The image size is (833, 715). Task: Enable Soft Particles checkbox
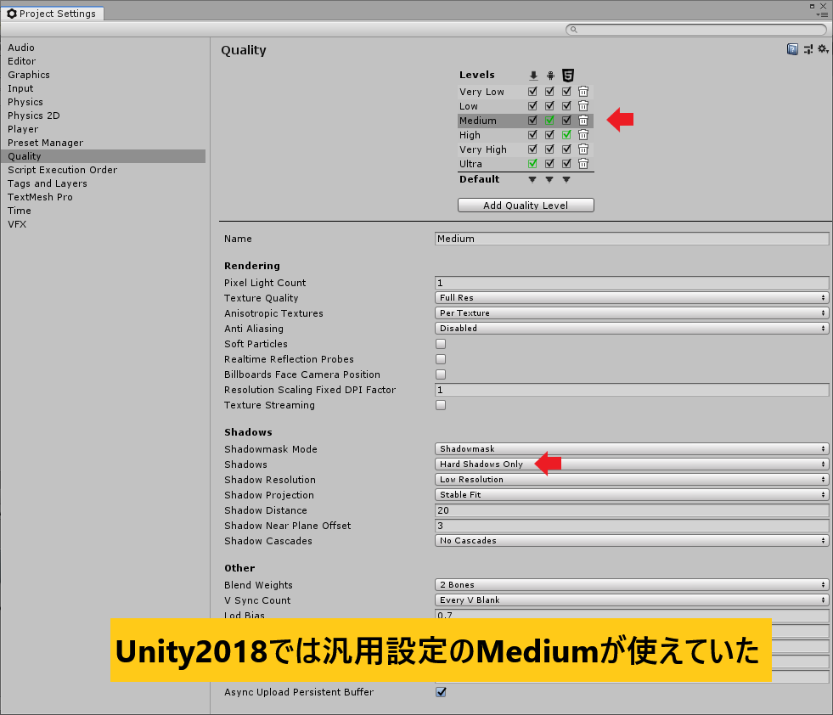point(441,344)
